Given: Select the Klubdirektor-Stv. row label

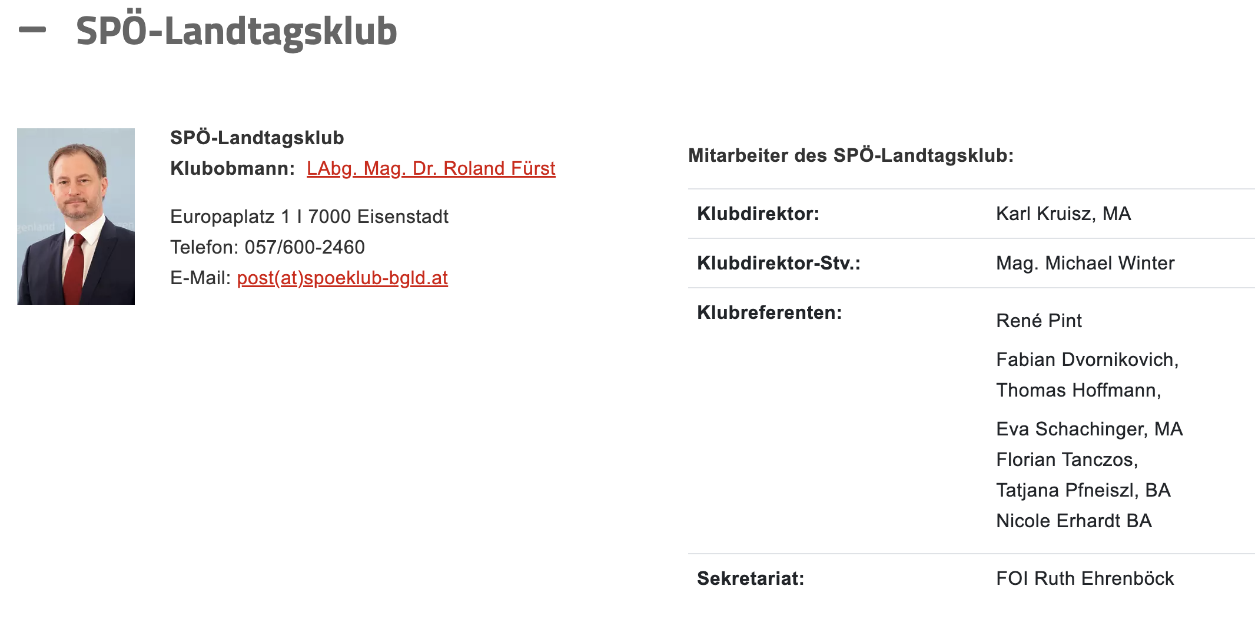Looking at the screenshot, I should tap(779, 263).
